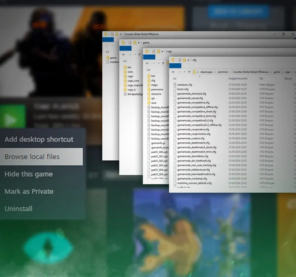Select Mark as Private option

click(x=29, y=191)
